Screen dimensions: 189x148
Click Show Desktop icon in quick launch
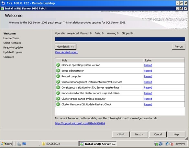tap(24, 144)
